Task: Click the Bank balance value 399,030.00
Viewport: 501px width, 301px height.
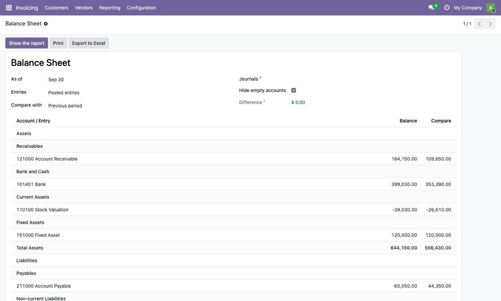Action: point(404,184)
